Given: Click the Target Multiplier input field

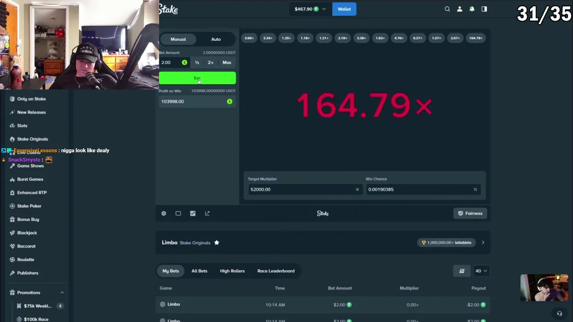Looking at the screenshot, I should pyautogui.click(x=304, y=189).
